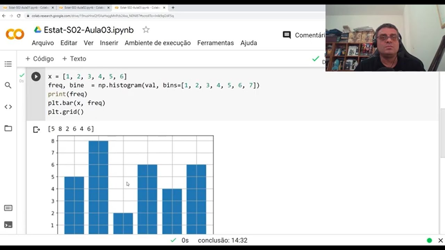
Task: Click the cell execution checkmark status
Action: pos(22,75)
